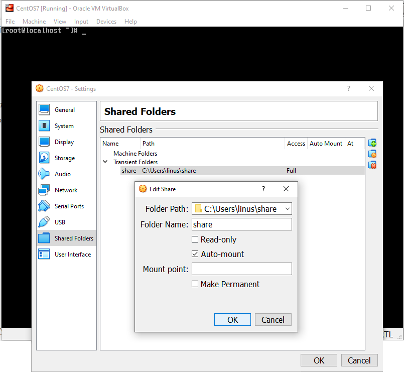Open the Serial Ports settings category

tap(67, 206)
